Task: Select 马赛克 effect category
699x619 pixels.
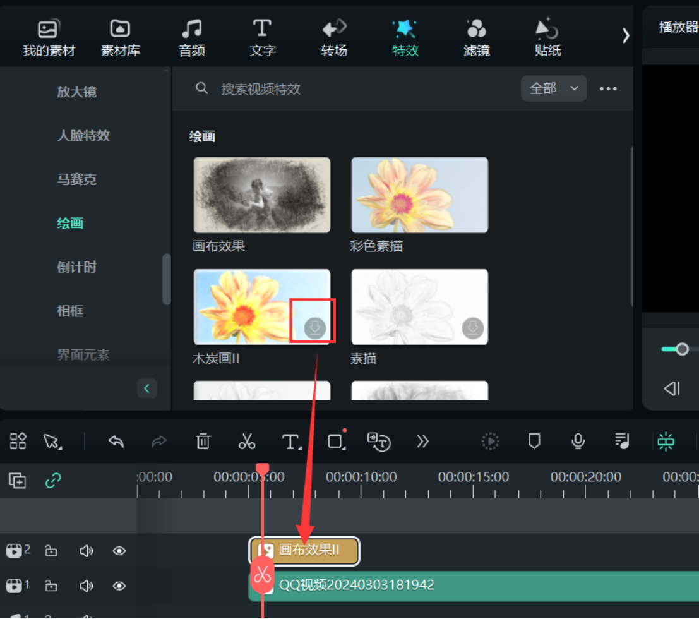Action: pos(76,179)
